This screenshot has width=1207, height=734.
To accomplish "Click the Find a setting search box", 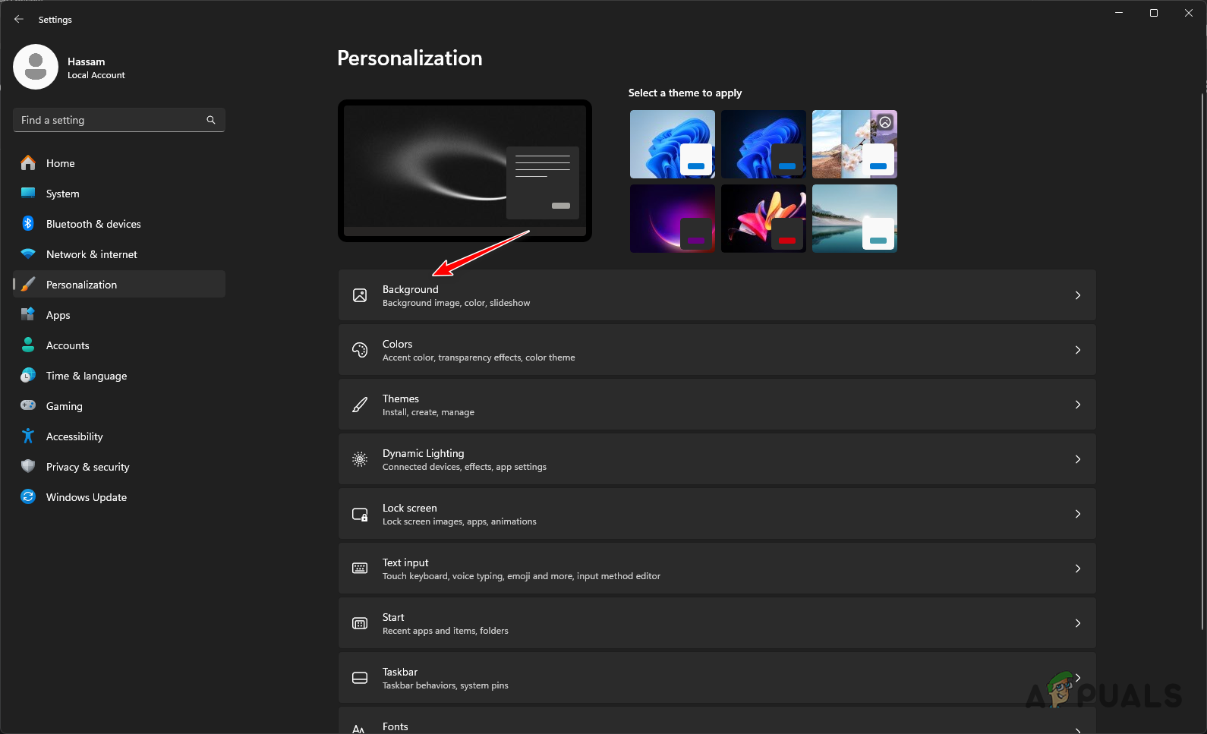I will pyautogui.click(x=119, y=120).
